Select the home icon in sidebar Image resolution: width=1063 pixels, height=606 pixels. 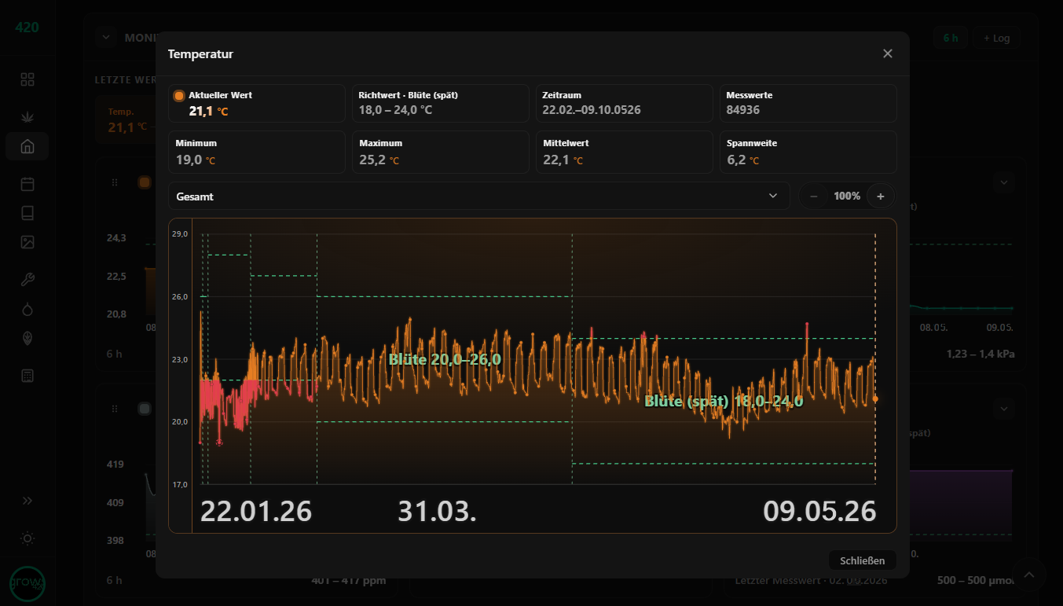(27, 146)
